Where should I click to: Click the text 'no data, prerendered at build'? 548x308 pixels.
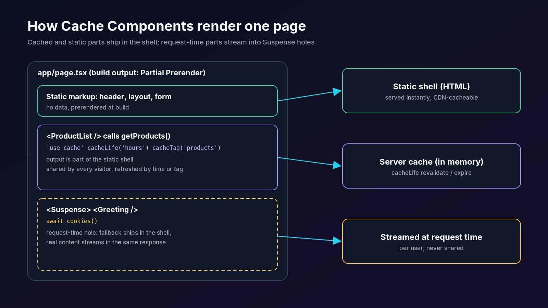[x=88, y=107]
